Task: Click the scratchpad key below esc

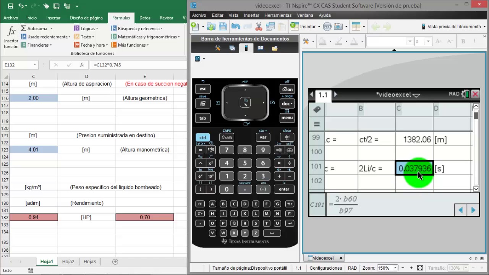Action: pyautogui.click(x=202, y=104)
